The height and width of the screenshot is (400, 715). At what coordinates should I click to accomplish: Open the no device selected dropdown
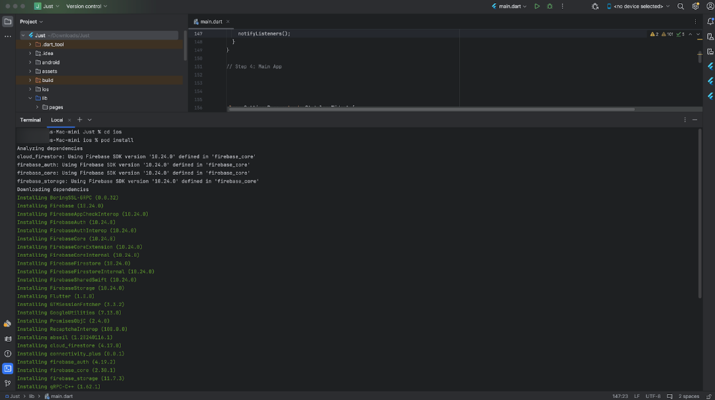pos(637,6)
